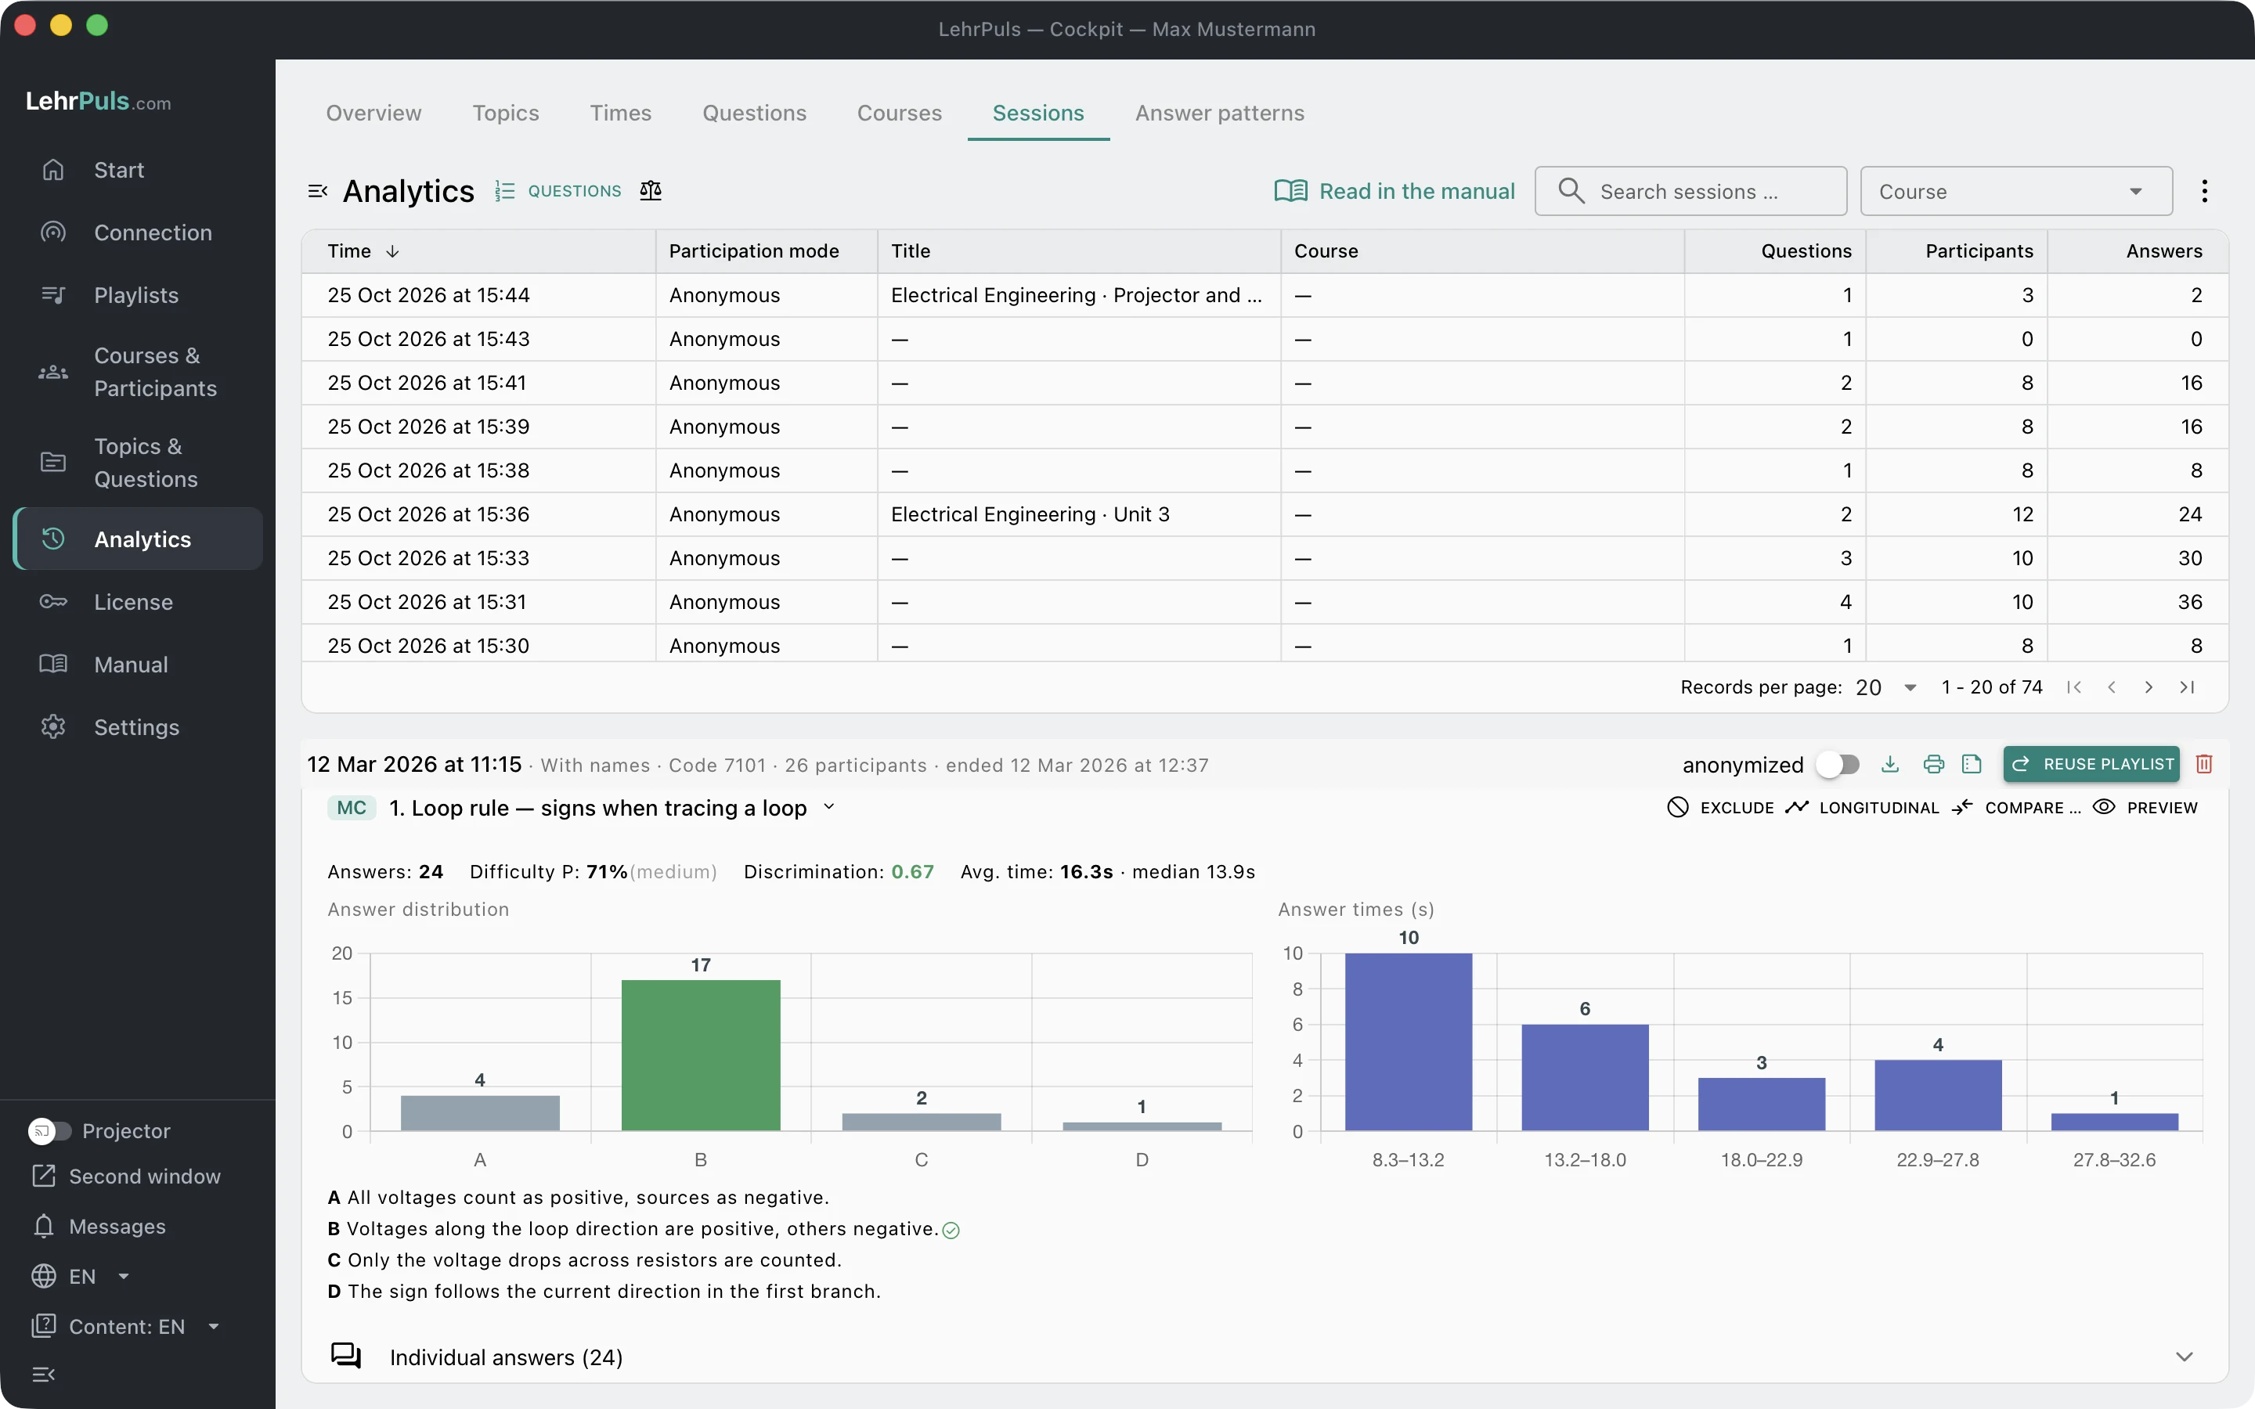Screen dimensions: 2255x1409
Task: Click the EXCLUDE button
Action: coord(1720,807)
